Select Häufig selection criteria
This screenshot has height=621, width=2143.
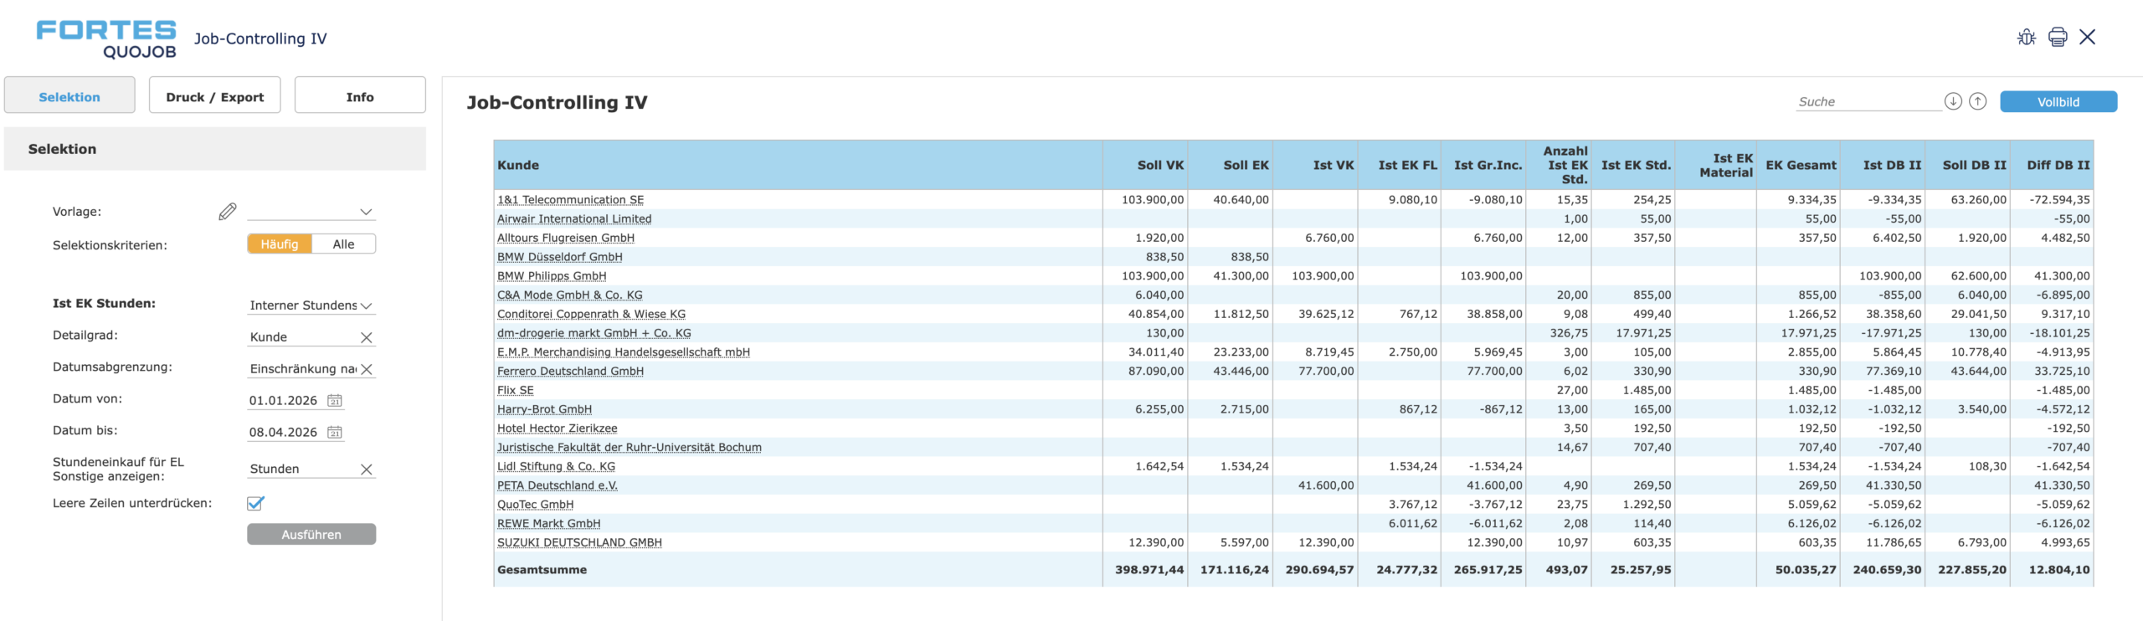(280, 244)
